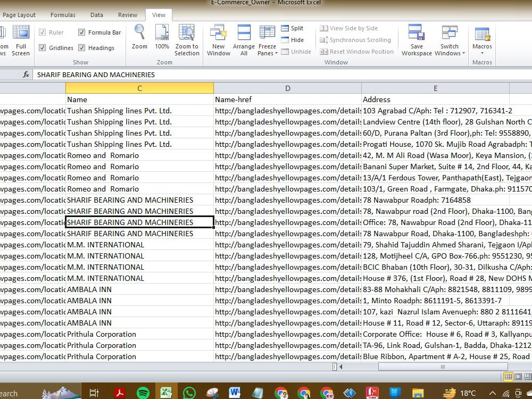This screenshot has width=532, height=399.
Task: Open Microsoft Word from the taskbar
Action: tap(235, 393)
